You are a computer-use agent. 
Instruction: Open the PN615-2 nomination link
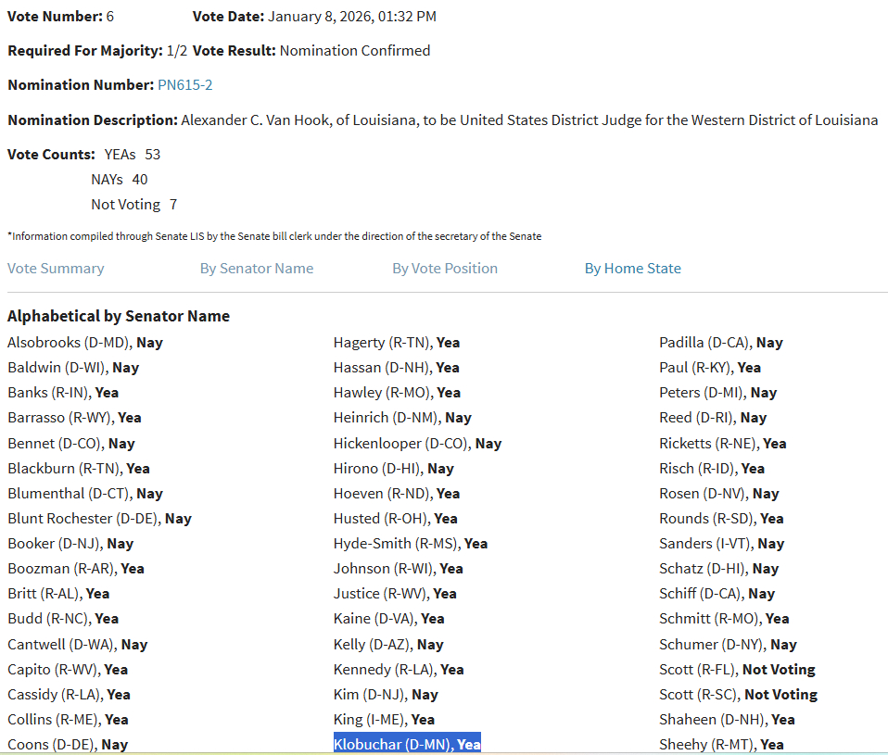pyautogui.click(x=185, y=85)
